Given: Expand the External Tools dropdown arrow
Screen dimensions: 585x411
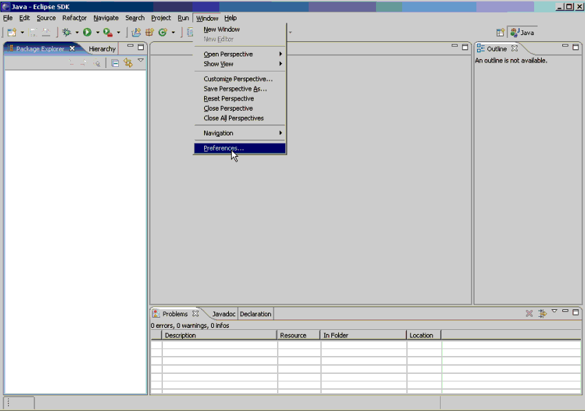Looking at the screenshot, I should point(118,33).
